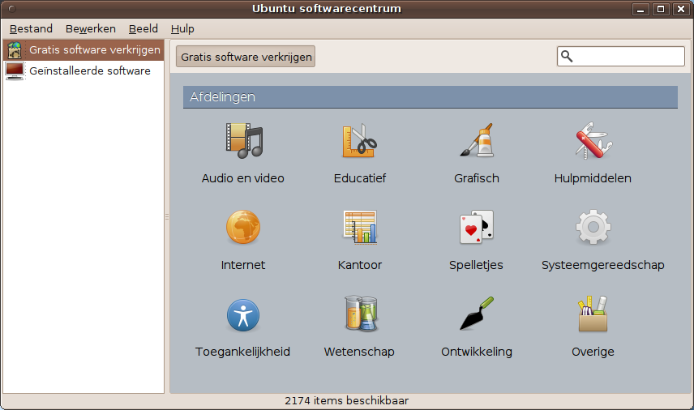Click the pane splitter handle beside the sidebar
The height and width of the screenshot is (410, 694).
[x=167, y=216]
